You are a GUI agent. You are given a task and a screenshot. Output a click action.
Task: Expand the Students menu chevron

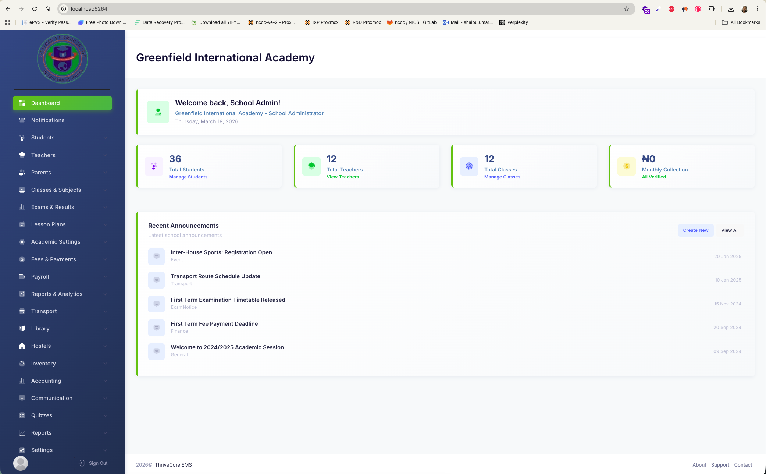coord(106,138)
